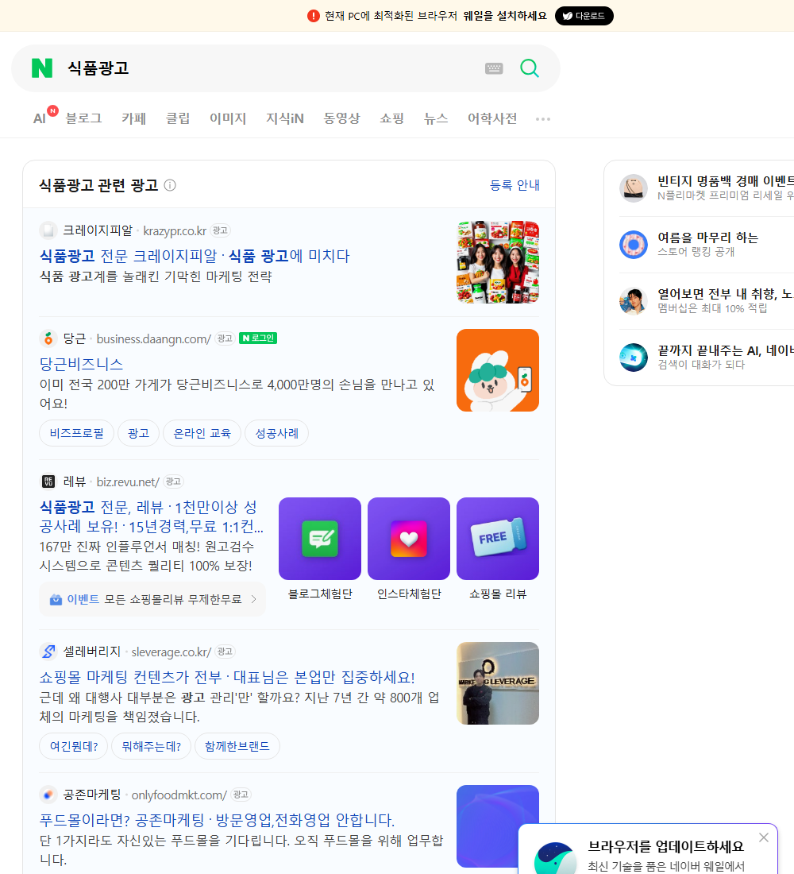Open the 공존마케팅 blue thumbnail

498,826
